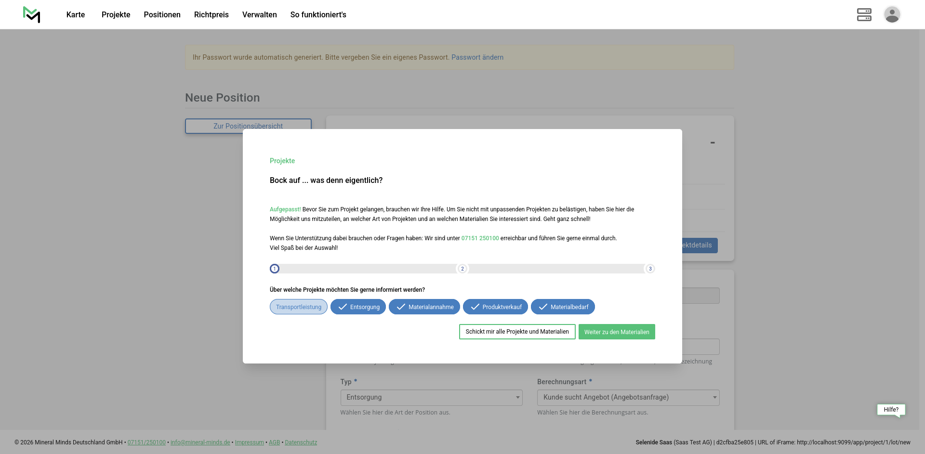Collapse panel with the minus icon

pyautogui.click(x=712, y=143)
